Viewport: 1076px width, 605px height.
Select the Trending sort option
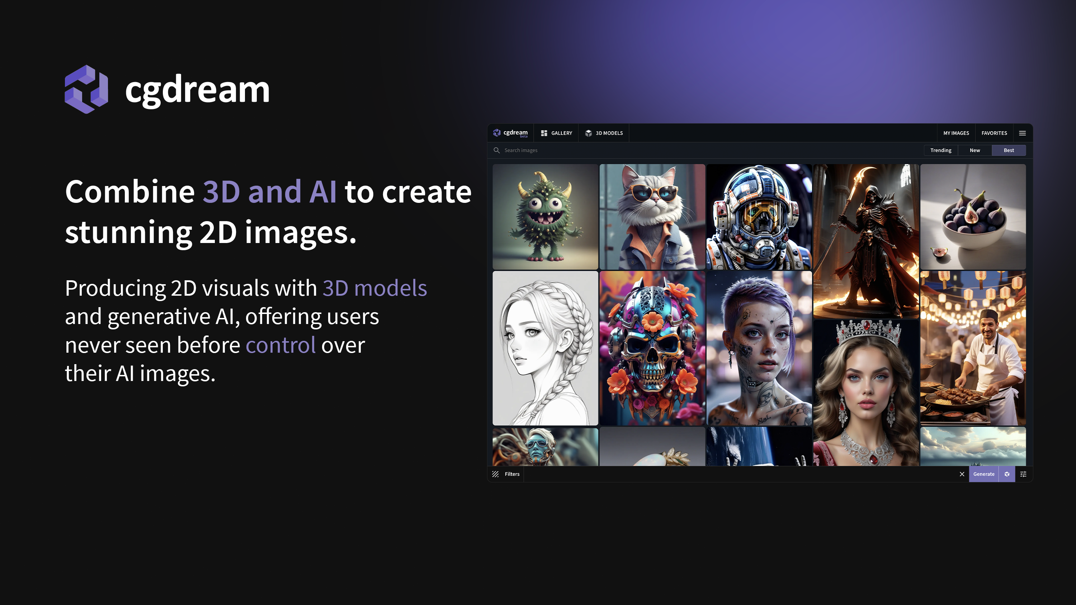point(941,150)
